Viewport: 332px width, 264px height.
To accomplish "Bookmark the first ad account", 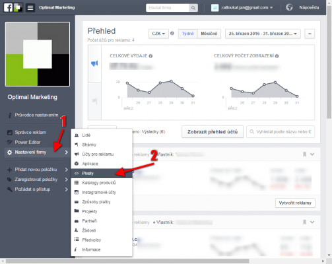I will point(305,154).
